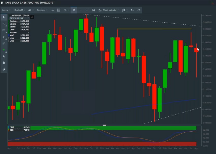This screenshot has width=216, height=154.
Task: Toggle the D scale mode button
Action: pos(74,10)
